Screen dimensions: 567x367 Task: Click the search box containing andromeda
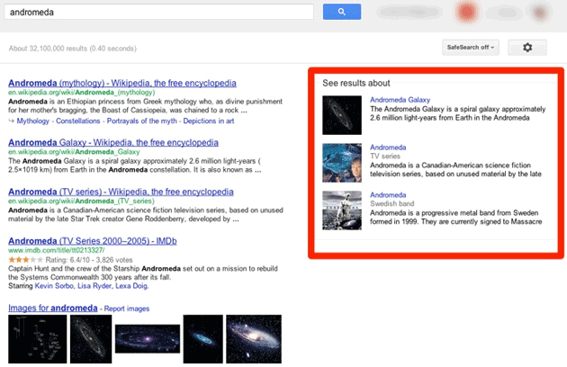158,12
